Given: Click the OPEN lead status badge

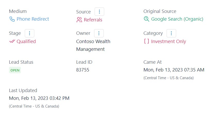Looking at the screenshot, I should [x=15, y=70].
